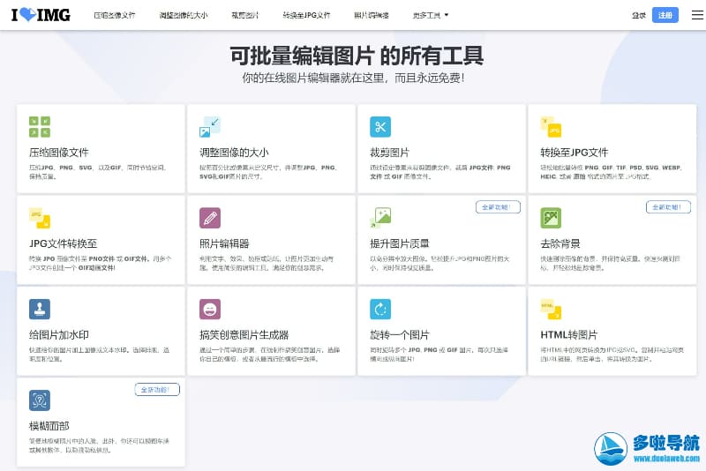The width and height of the screenshot is (706, 471).
Task: Open the 旋转一个图片 card title
Action: point(400,335)
